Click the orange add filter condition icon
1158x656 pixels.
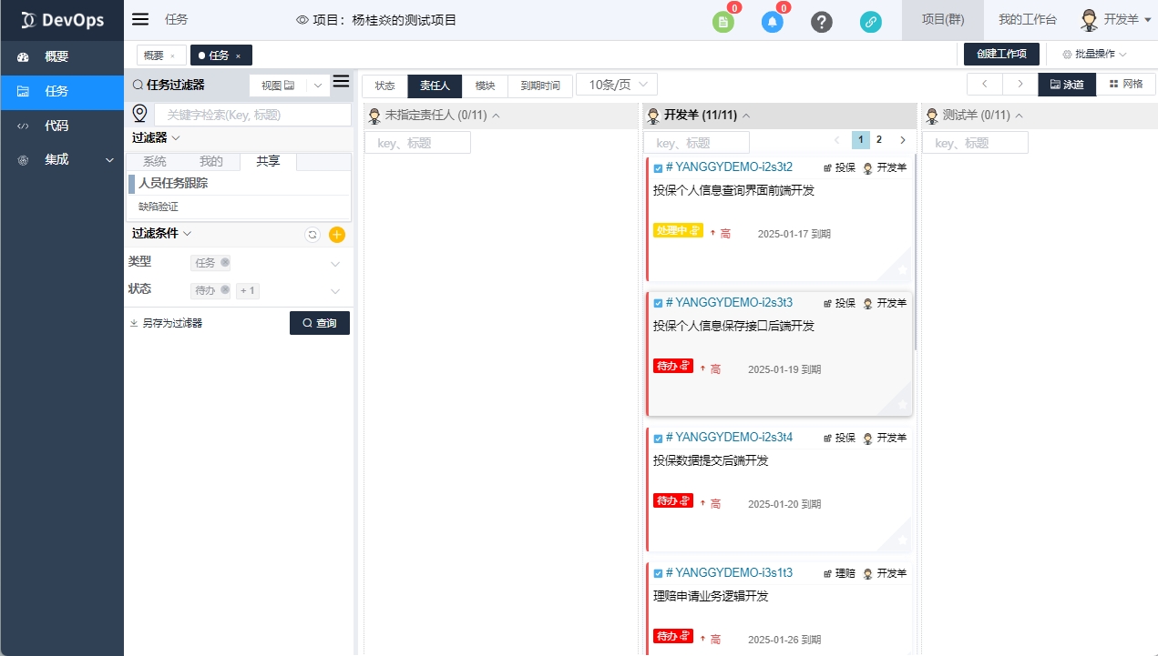[x=336, y=235]
